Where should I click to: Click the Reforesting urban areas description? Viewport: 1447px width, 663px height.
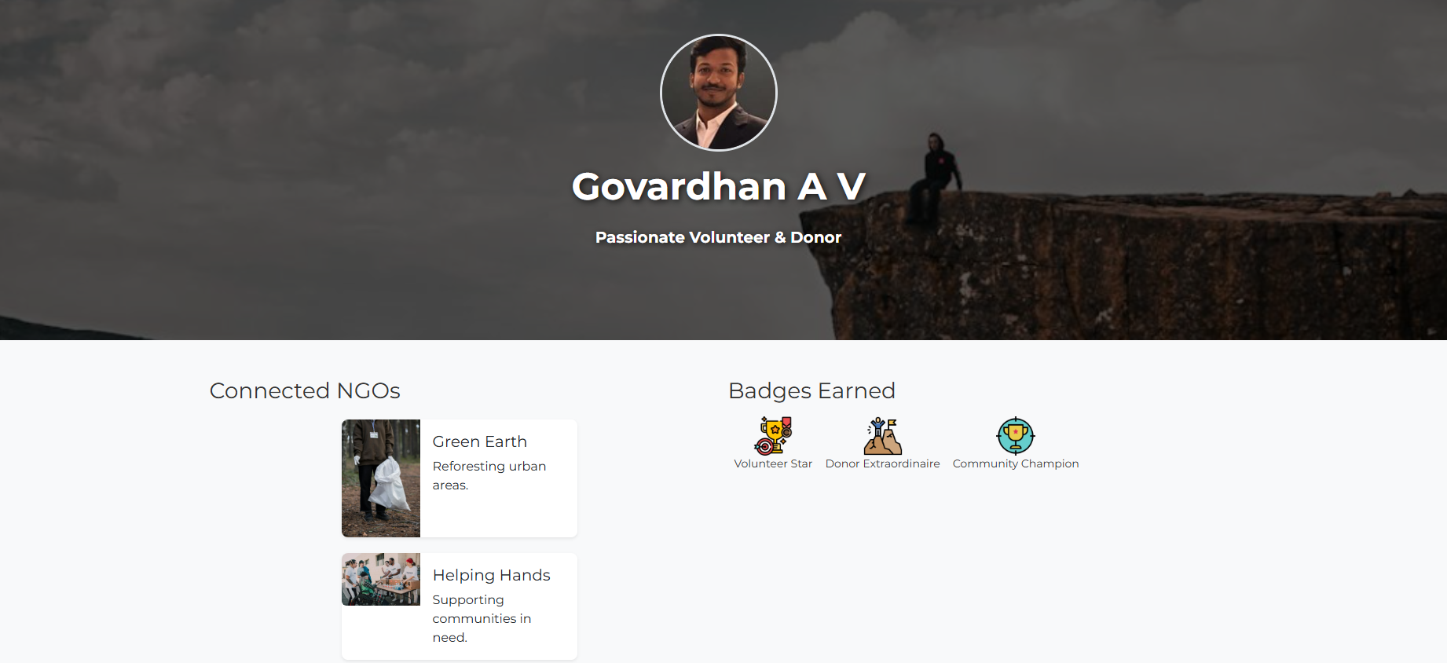(x=489, y=475)
